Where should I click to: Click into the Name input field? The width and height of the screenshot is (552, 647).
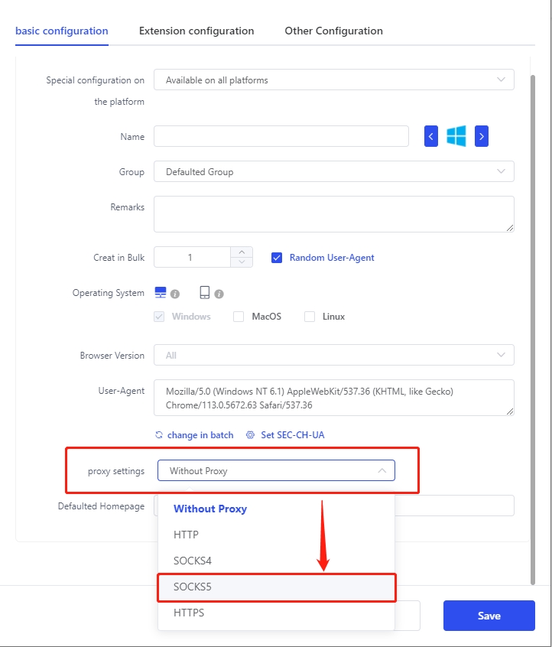[281, 137]
